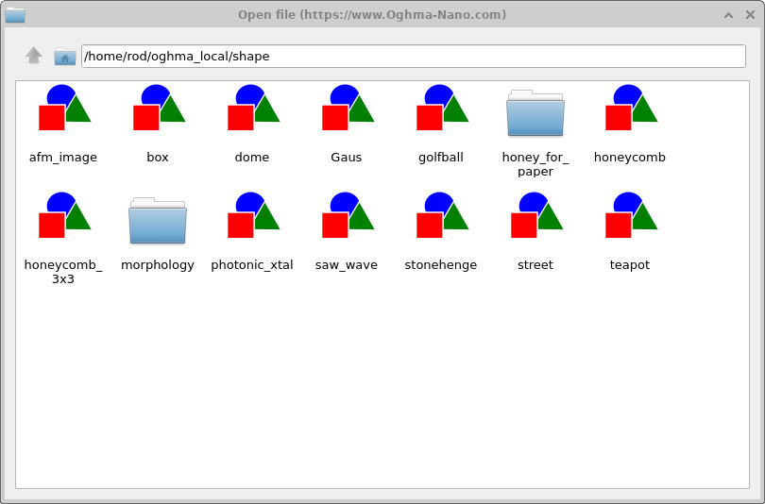The image size is (765, 504).
Task: Jump to home folder icon
Action: click(65, 56)
